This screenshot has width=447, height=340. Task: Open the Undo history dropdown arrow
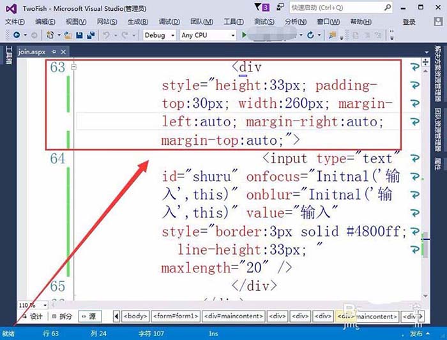[x=116, y=35]
